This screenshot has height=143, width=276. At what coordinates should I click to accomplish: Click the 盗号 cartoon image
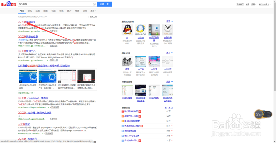(127, 62)
